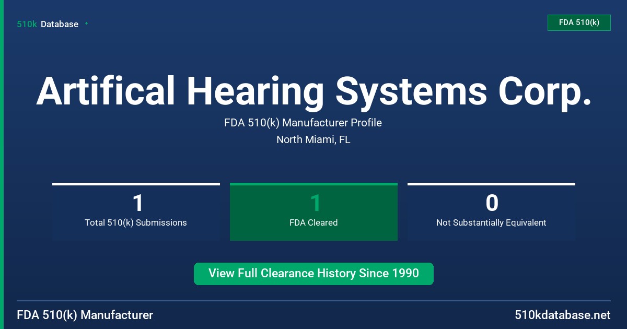Screen dimensions: 627x329
Task: Visit the 510kdatabase.net link
Action: click(x=562, y=315)
